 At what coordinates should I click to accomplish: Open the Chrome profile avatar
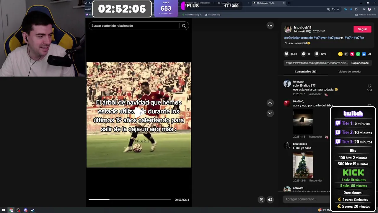click(x=369, y=9)
